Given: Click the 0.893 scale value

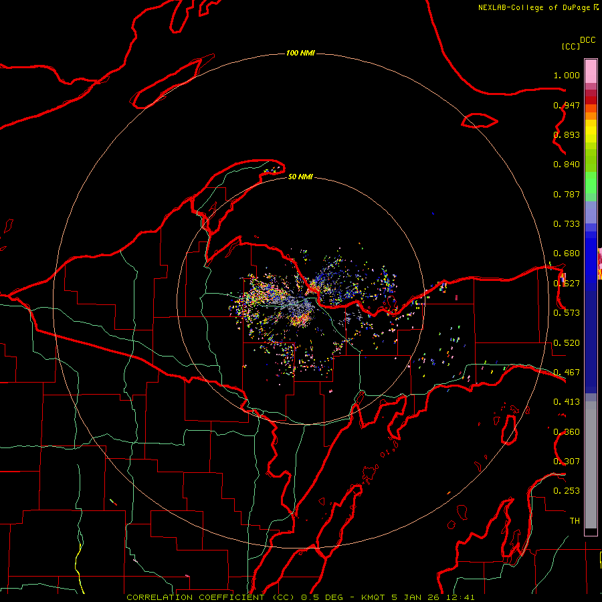Looking at the screenshot, I should point(567,134).
